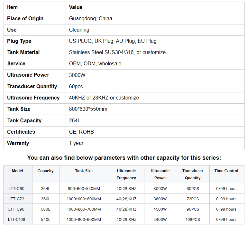This screenshot has height=227, width=247.
Task: Select the 'CE, ROHS' certificates cell
Action: click(155, 132)
